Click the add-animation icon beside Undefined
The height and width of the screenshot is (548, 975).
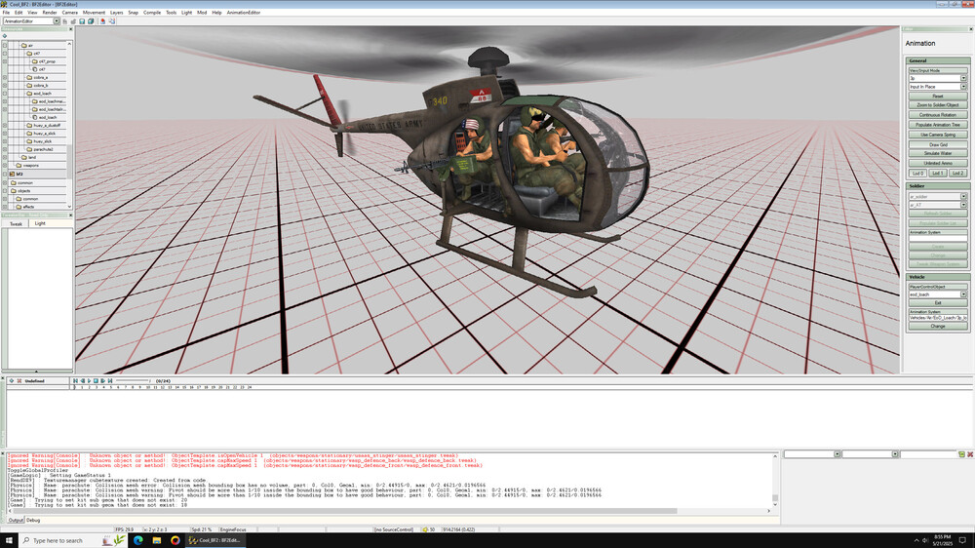point(11,380)
